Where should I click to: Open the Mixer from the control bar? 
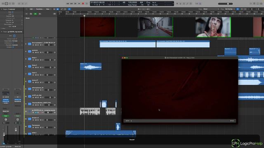[22, 4]
